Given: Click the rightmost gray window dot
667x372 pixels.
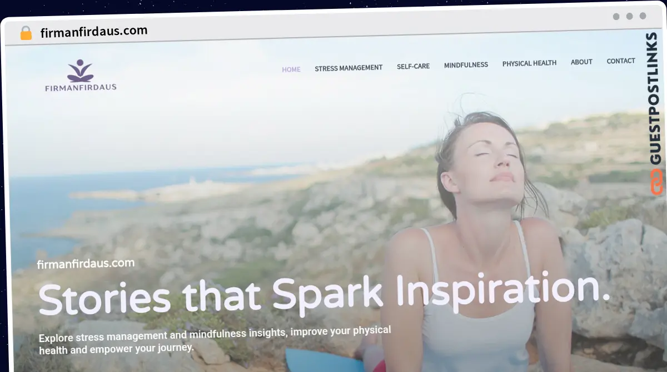Looking at the screenshot, I should click(x=643, y=16).
